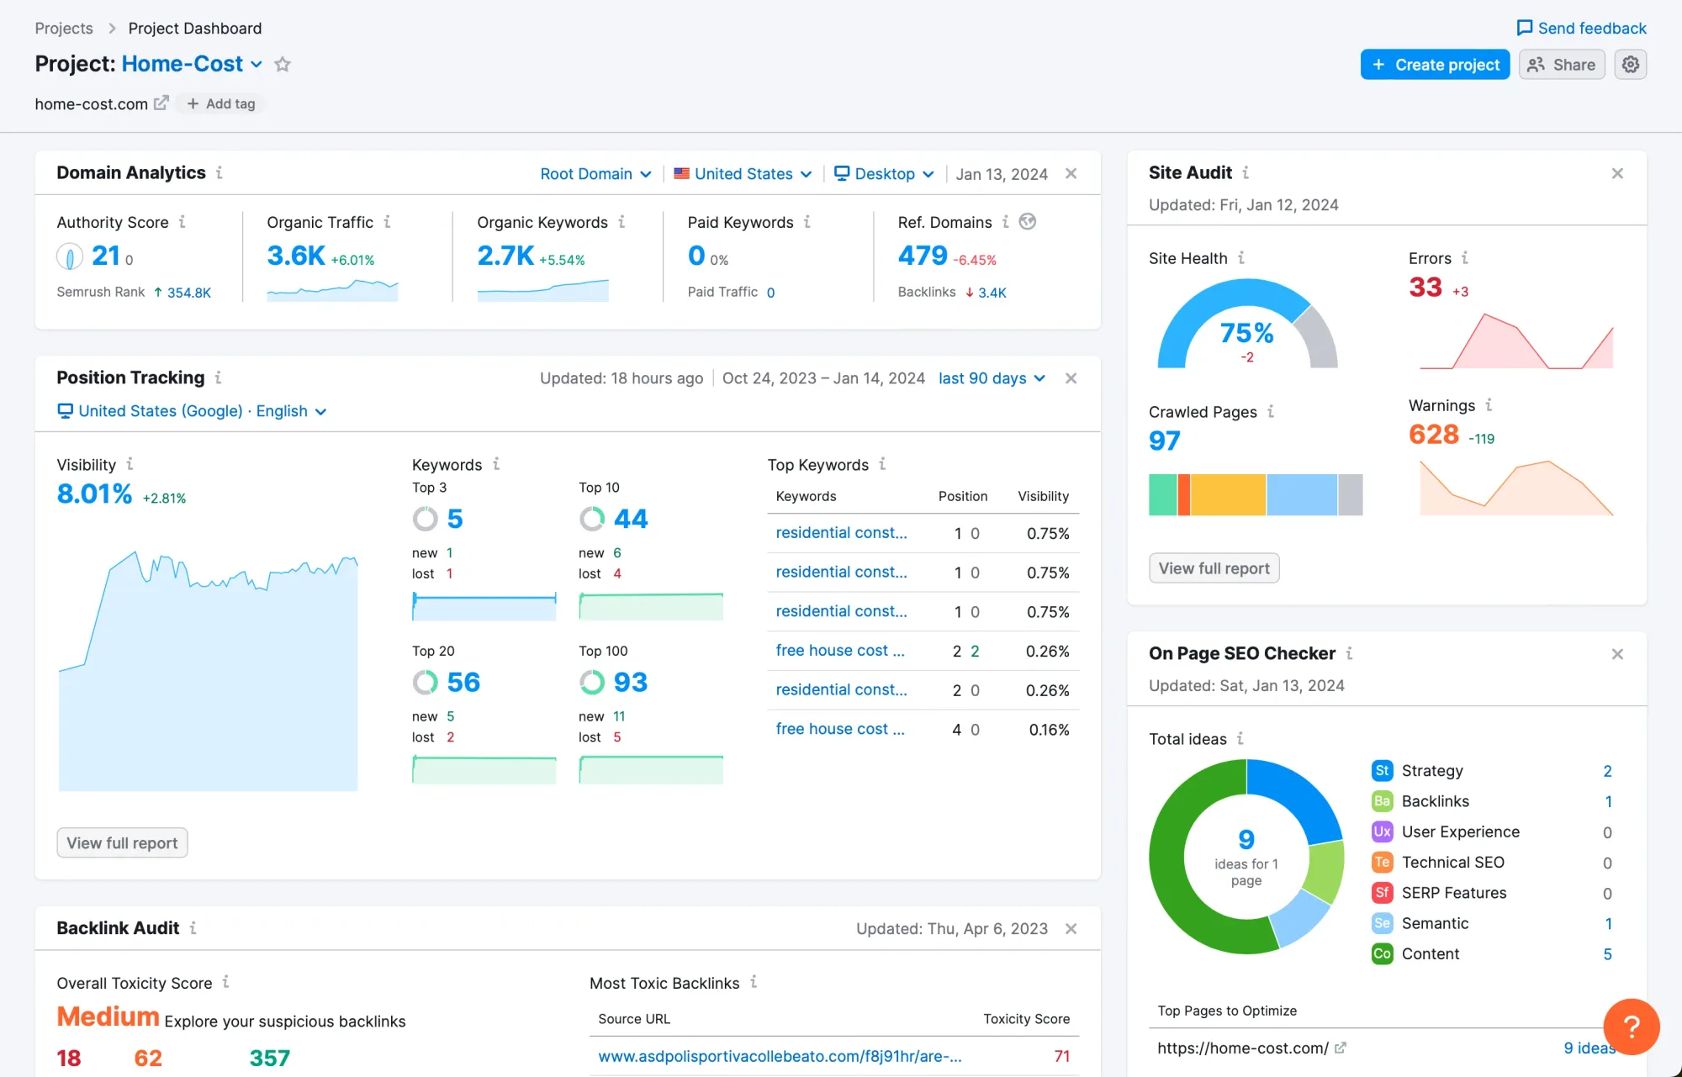Click the globe icon beside Ref. Domains
1682x1077 pixels.
pos(1027,222)
